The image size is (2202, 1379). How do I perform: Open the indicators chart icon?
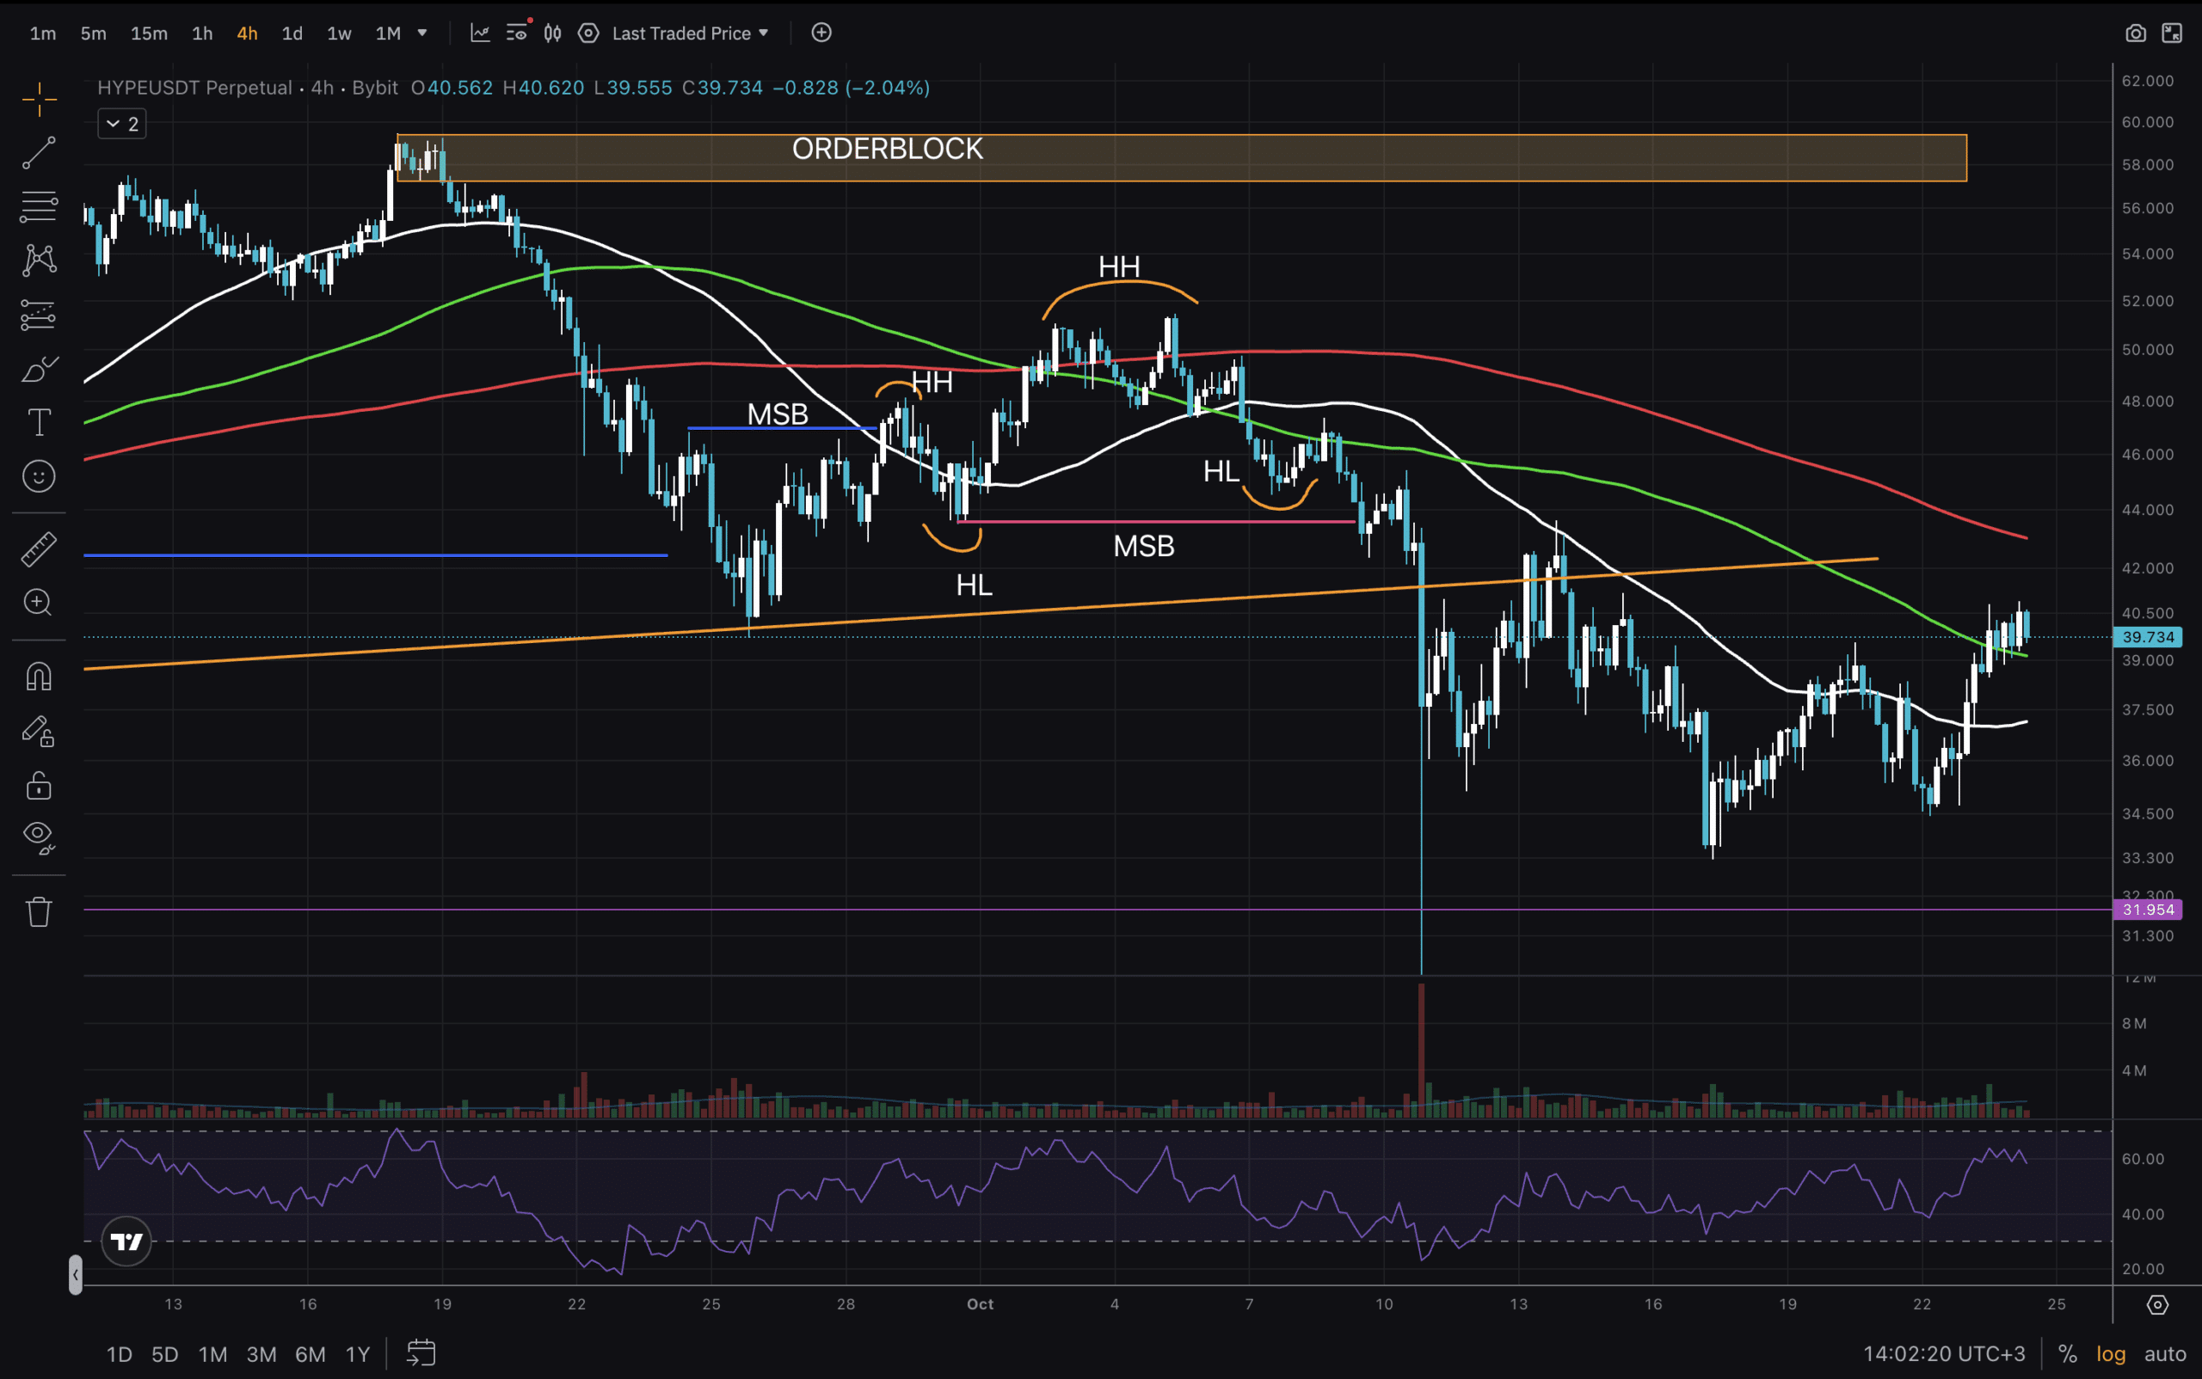point(480,33)
